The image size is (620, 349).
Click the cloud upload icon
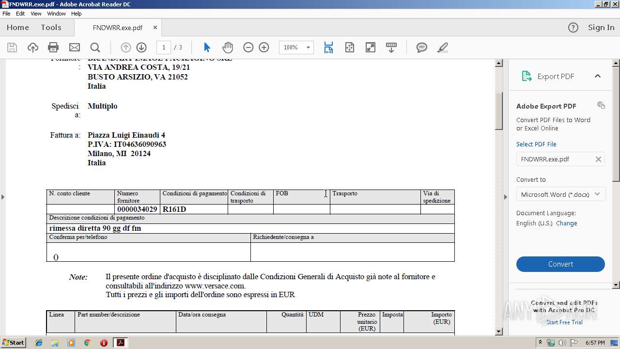(x=32, y=48)
